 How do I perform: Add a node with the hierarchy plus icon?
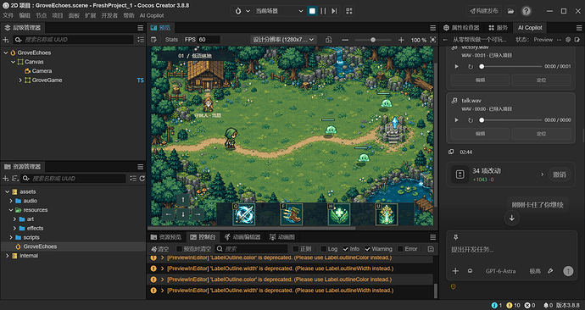[6, 40]
